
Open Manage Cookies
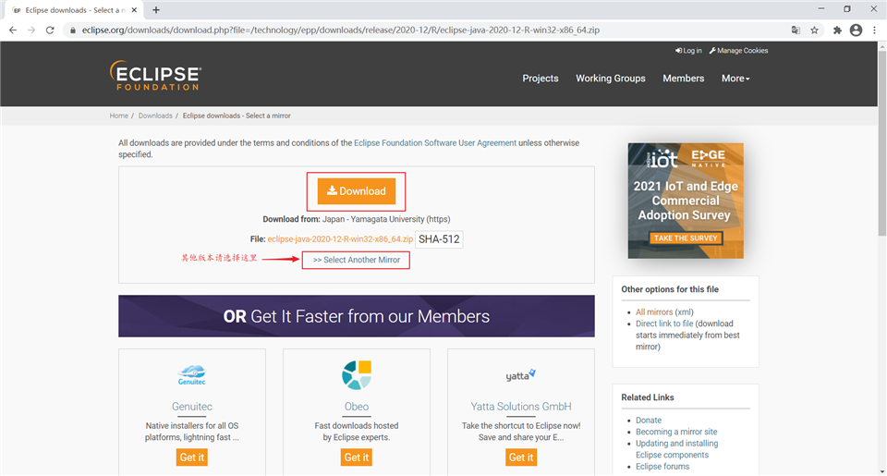[x=739, y=51]
